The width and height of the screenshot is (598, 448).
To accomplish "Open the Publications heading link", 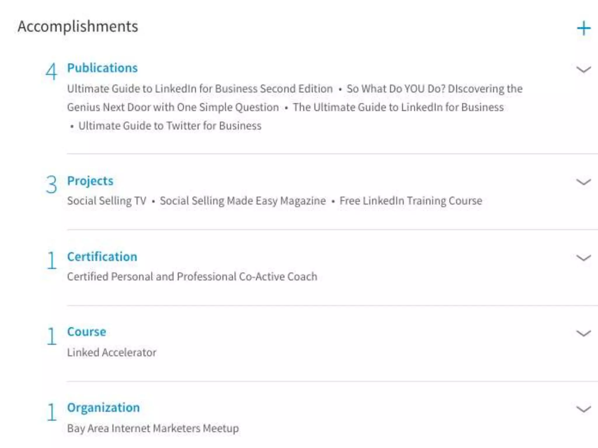I will coord(102,68).
